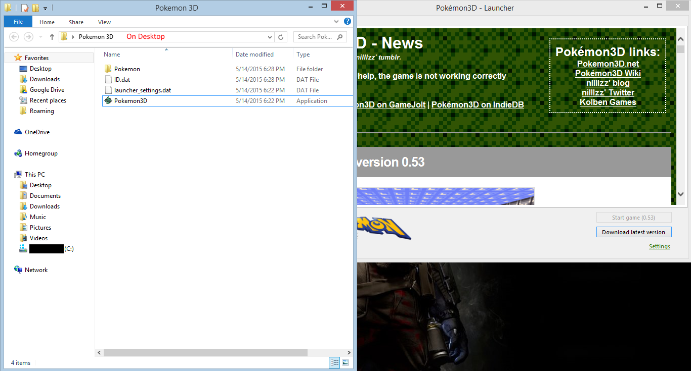Click Start game (0.53) button

(x=634, y=218)
